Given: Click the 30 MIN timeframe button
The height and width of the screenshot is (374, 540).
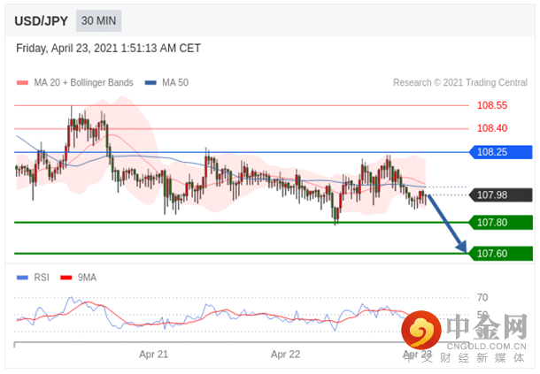Looking at the screenshot, I should click(x=98, y=21).
